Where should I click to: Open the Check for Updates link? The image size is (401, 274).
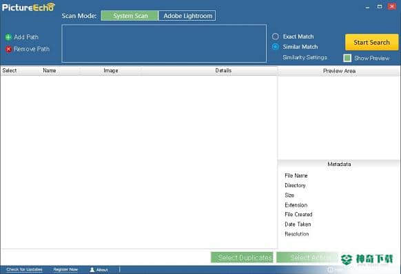pyautogui.click(x=24, y=269)
